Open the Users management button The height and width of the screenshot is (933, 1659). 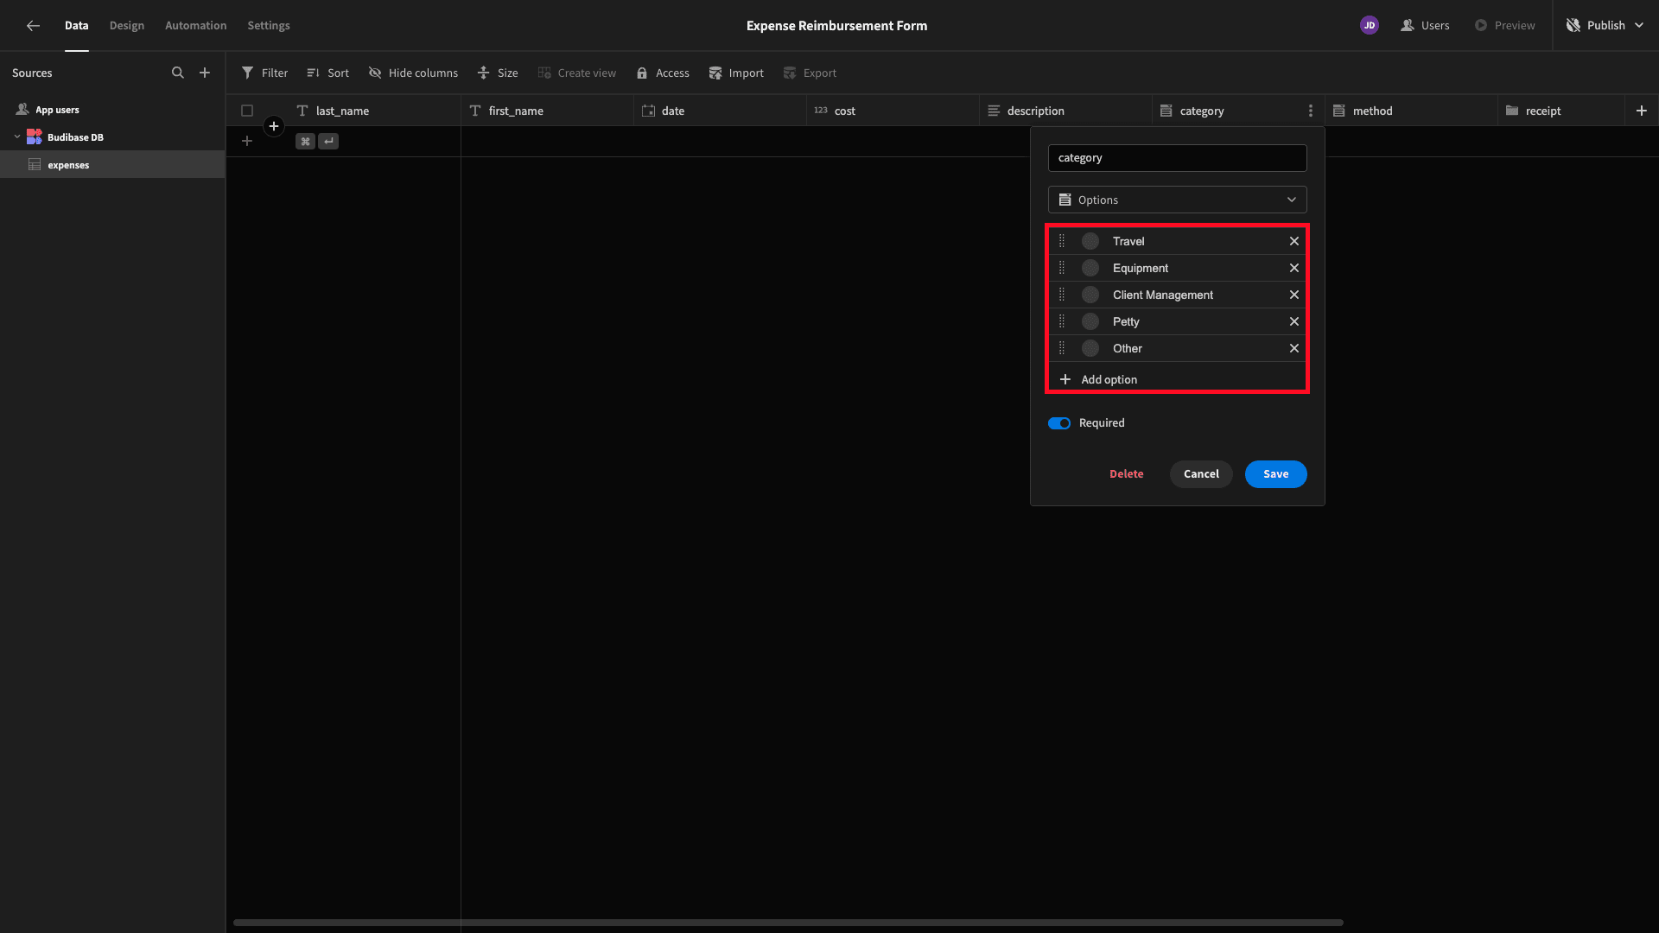click(x=1426, y=25)
